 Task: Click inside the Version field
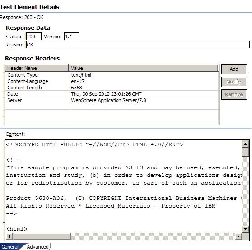tap(72, 37)
